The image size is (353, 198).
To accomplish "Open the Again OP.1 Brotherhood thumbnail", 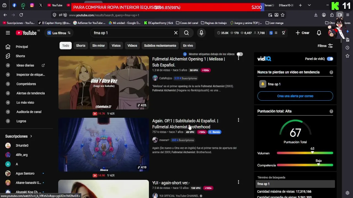I will point(103,145).
